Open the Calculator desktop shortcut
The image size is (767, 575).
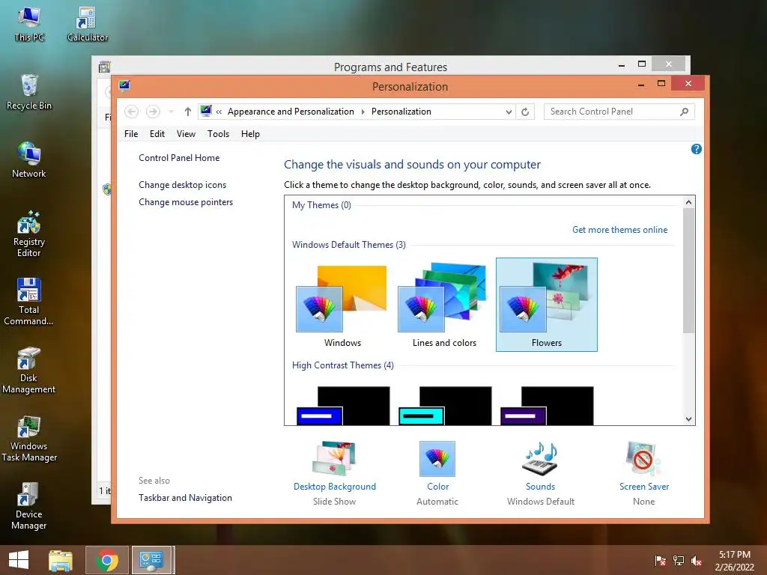[x=87, y=25]
